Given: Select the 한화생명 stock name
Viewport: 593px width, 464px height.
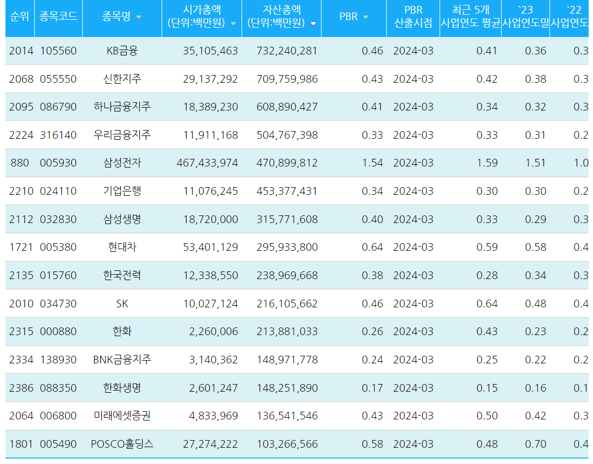Looking at the screenshot, I should point(122,388).
